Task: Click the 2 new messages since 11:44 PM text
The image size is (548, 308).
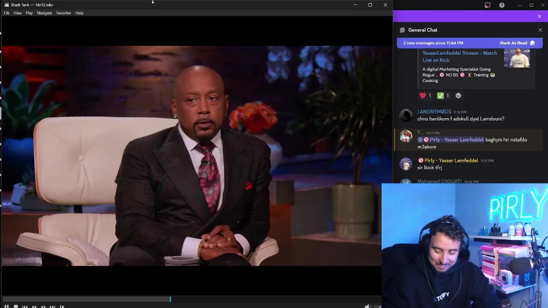Action: click(433, 43)
